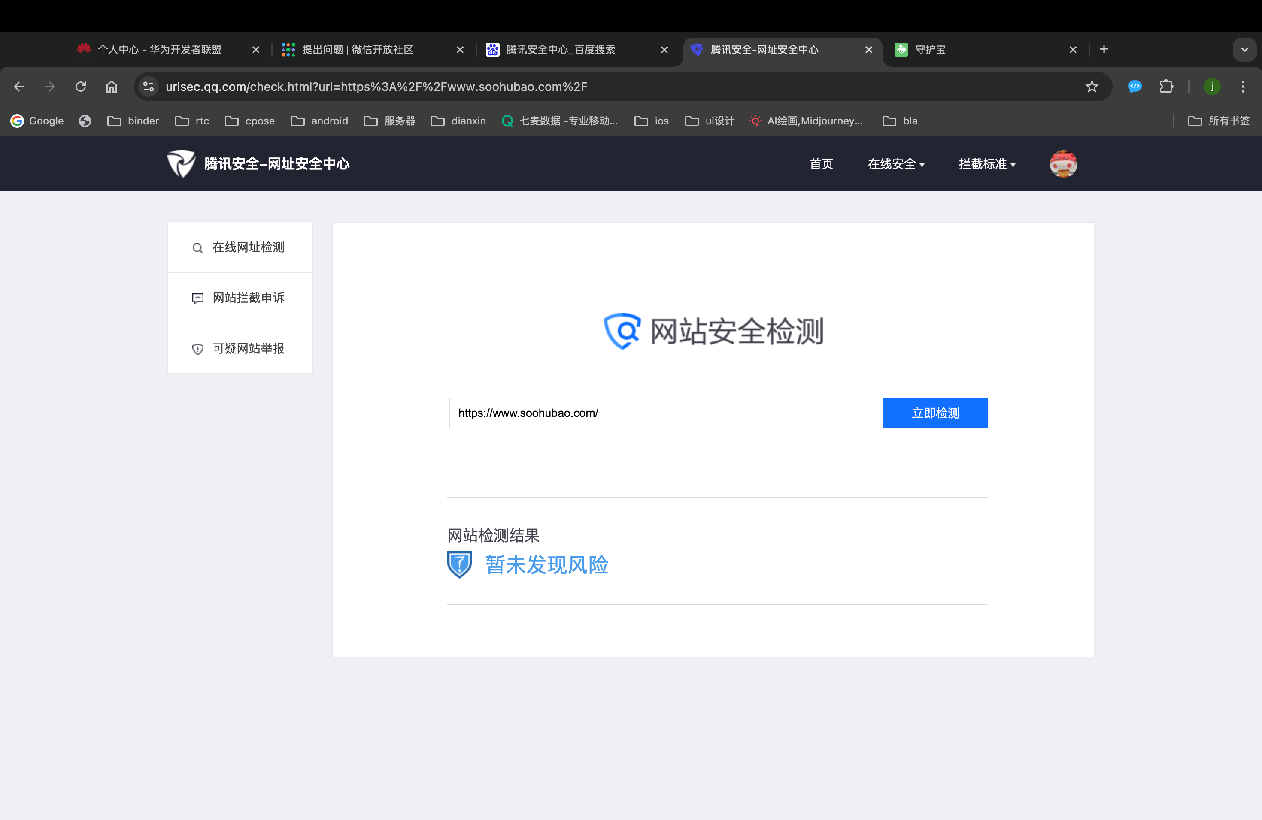Expand the 拦截标准 dropdown menu

click(986, 164)
